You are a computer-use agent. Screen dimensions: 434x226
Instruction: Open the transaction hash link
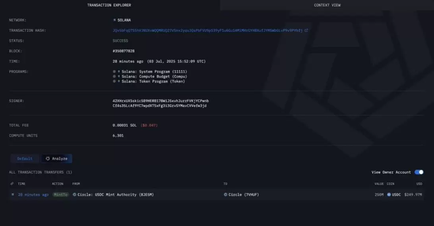point(207,31)
